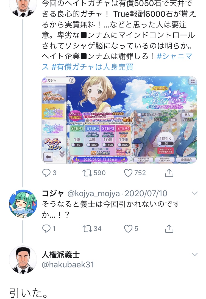
Task: Open 人権派義士 display name
Action: pos(61,254)
